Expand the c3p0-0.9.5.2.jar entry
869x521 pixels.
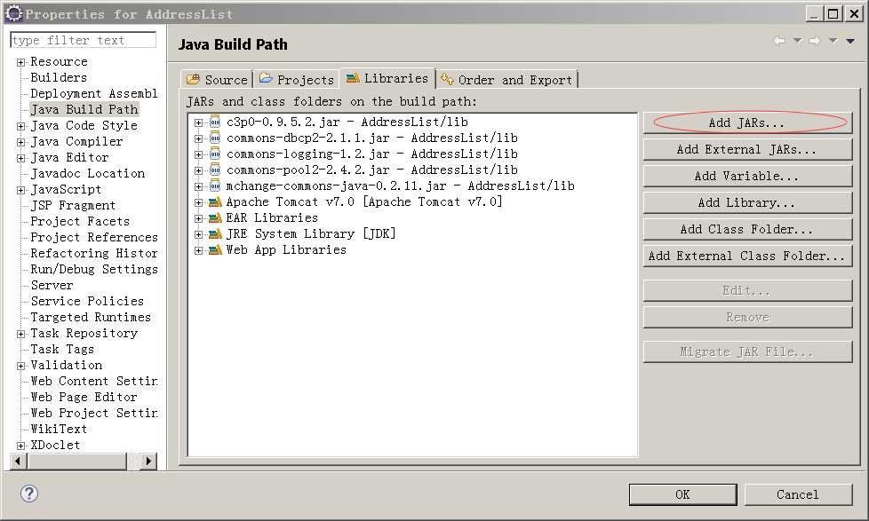tap(198, 122)
